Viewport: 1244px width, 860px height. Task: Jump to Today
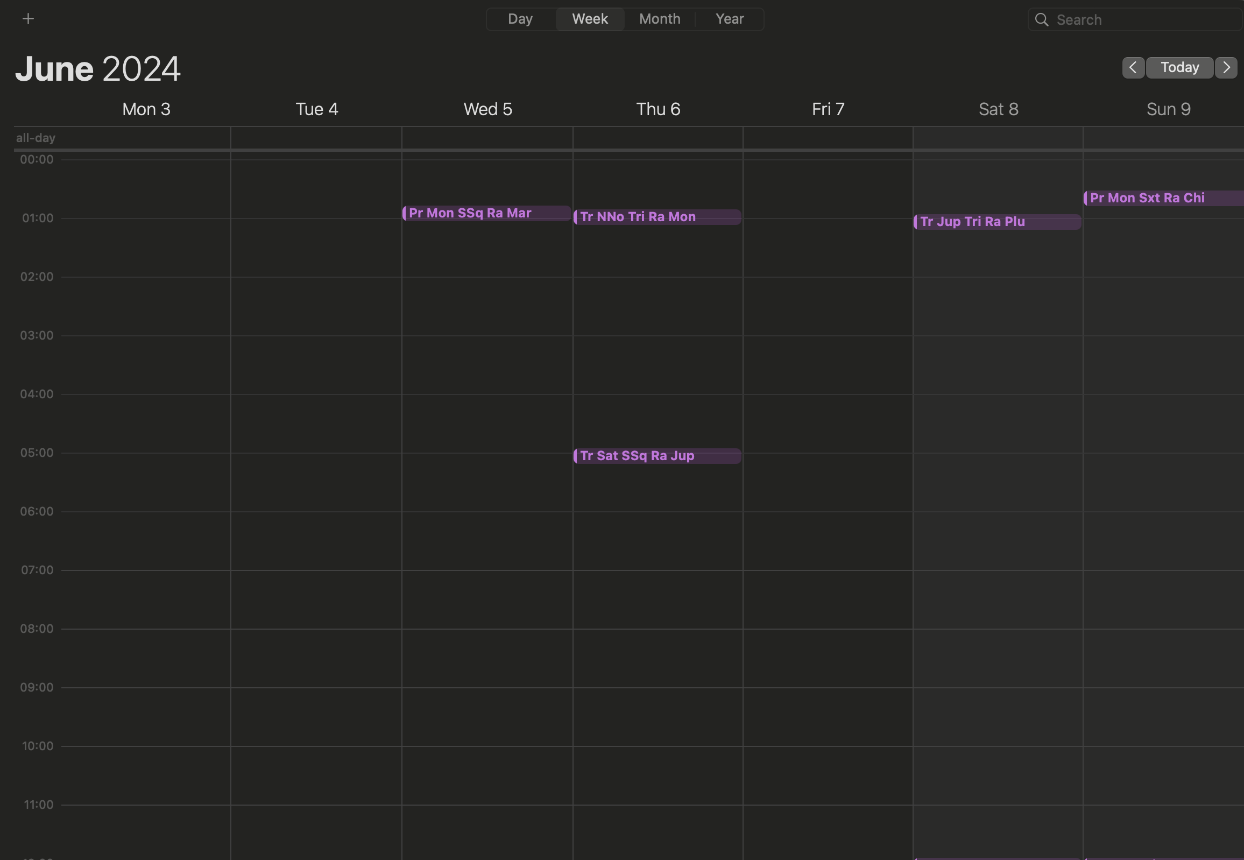1179,68
